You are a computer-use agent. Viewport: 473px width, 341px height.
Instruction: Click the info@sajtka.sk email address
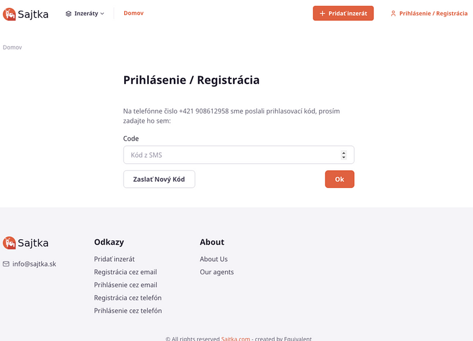34,264
